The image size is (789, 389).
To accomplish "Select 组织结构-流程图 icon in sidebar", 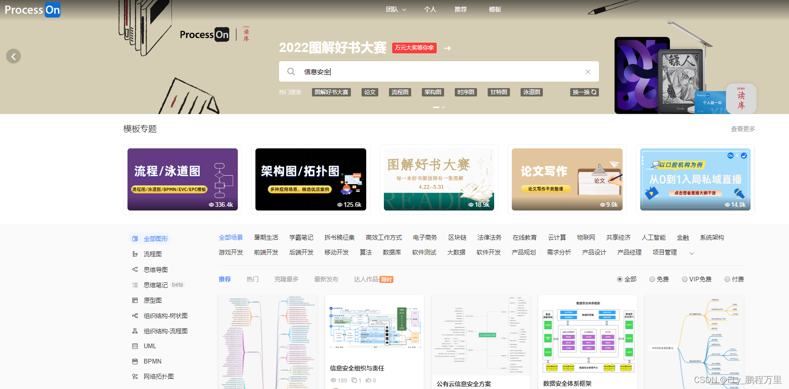I will click(x=135, y=331).
